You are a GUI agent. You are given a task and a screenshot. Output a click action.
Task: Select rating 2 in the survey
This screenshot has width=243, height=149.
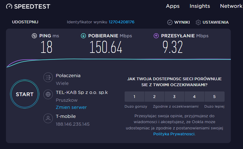pos(154,96)
